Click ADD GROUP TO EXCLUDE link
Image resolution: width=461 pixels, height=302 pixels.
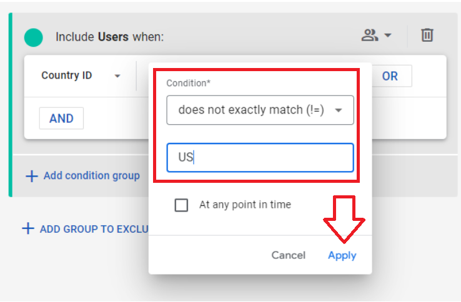[94, 229]
